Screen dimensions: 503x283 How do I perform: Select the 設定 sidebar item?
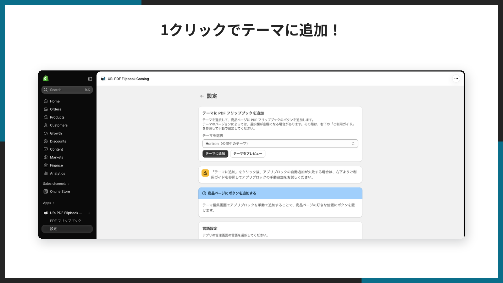click(x=67, y=229)
